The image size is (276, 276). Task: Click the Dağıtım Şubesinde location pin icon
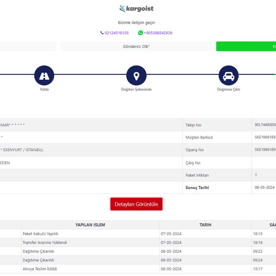[x=137, y=75]
